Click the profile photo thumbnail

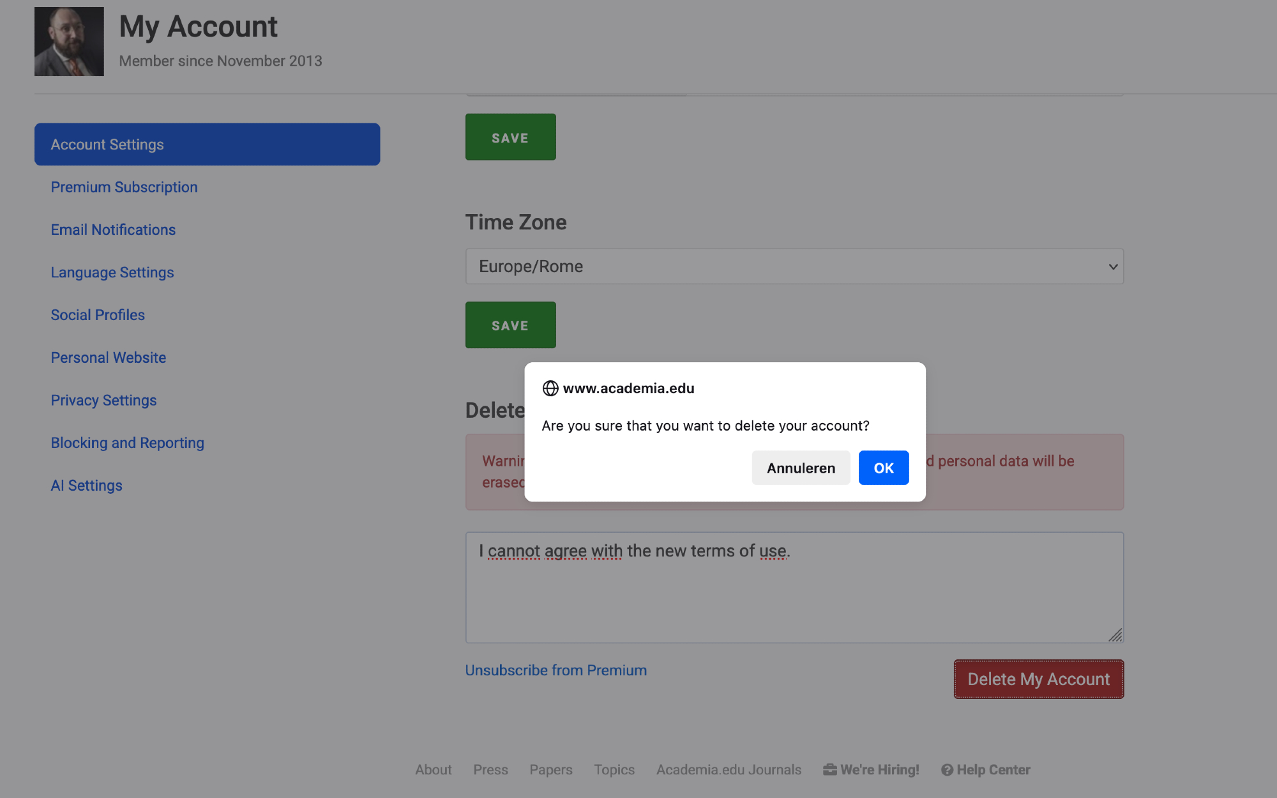(69, 42)
